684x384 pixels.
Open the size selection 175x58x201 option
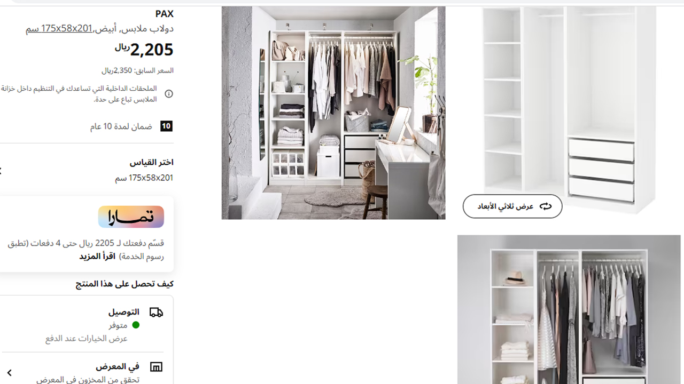87,171
